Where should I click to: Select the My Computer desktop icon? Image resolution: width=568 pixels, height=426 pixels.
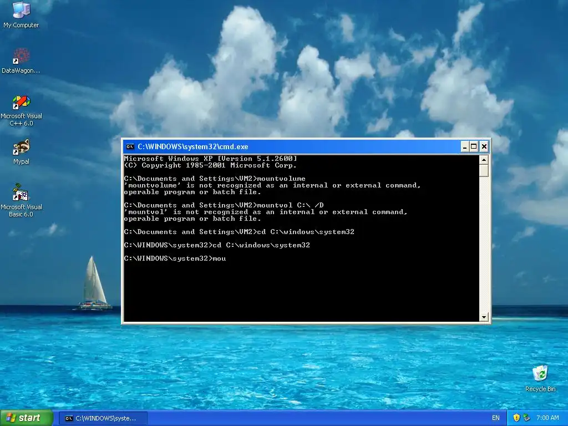pyautogui.click(x=21, y=15)
